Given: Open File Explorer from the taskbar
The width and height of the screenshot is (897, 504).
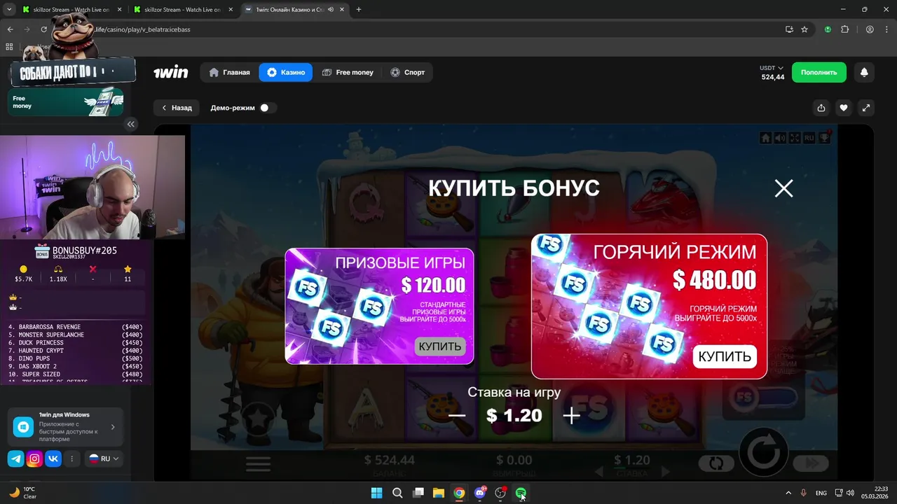Looking at the screenshot, I should (x=439, y=493).
